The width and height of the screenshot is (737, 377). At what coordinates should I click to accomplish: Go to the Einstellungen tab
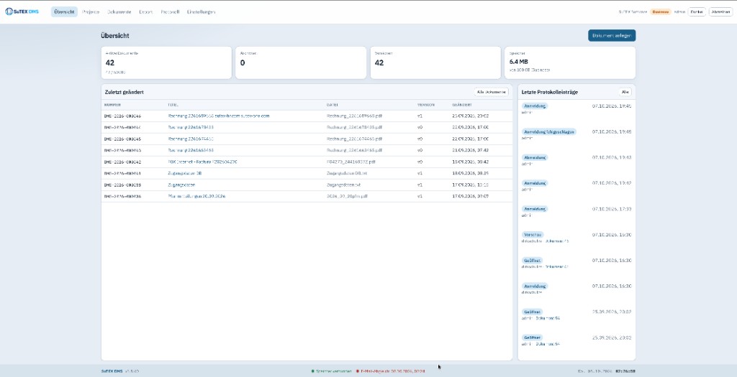point(201,11)
